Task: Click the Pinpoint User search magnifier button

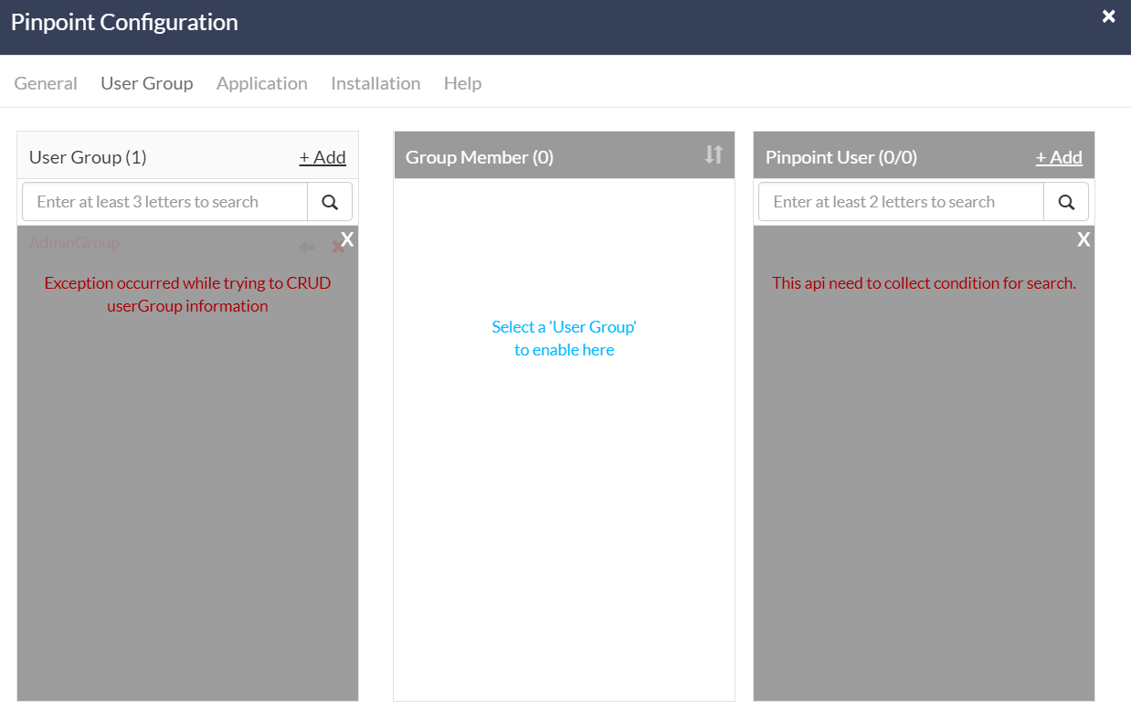Action: point(1066,202)
